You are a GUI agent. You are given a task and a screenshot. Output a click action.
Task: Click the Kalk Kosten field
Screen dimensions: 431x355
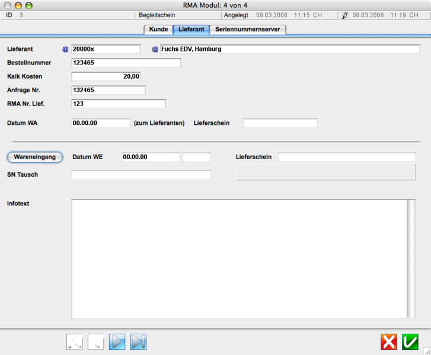pyautogui.click(x=106, y=76)
